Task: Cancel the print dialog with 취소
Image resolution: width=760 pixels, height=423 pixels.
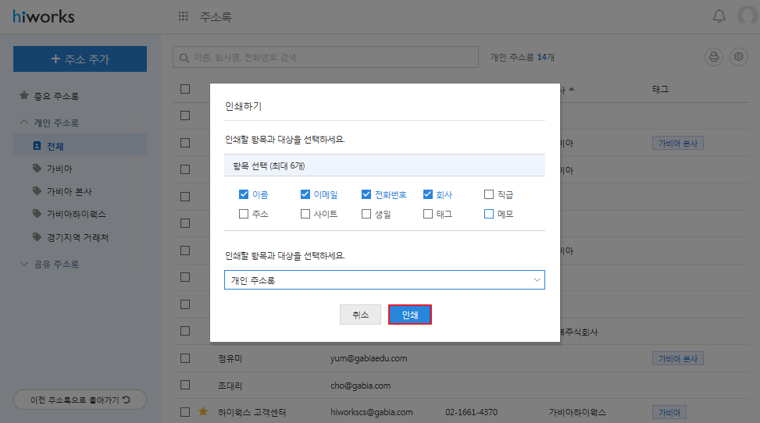Action: pyautogui.click(x=360, y=315)
